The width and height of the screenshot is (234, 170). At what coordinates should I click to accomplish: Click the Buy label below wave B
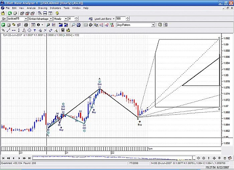140,125
